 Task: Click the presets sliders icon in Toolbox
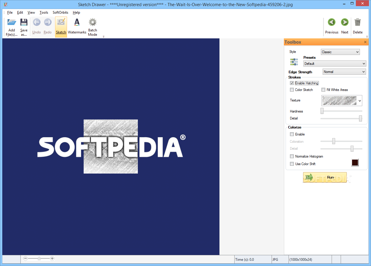(x=294, y=62)
